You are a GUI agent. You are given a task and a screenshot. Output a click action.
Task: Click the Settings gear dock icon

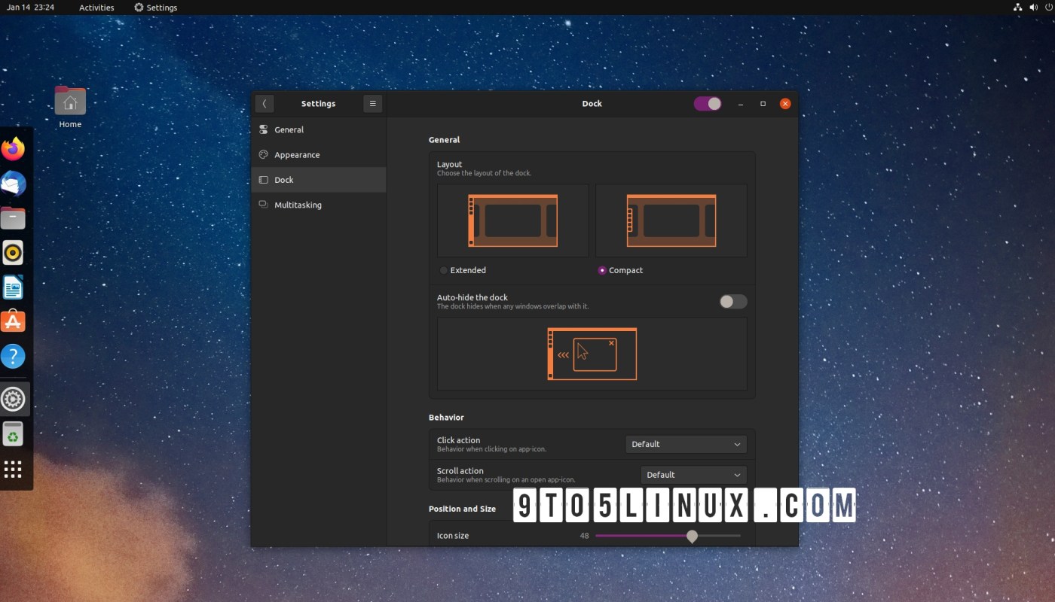(14, 399)
